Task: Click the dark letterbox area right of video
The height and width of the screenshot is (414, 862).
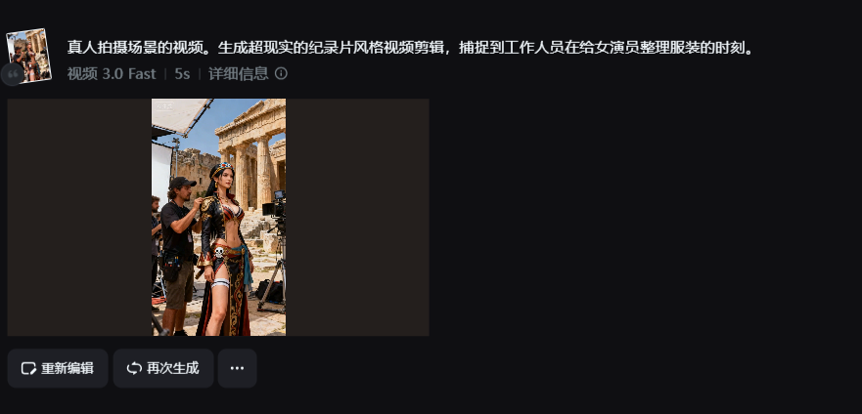Action: [357, 217]
